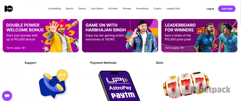Screen dimensions: 241x101
Task: Go to Virtuals page
Action: tap(127, 9)
